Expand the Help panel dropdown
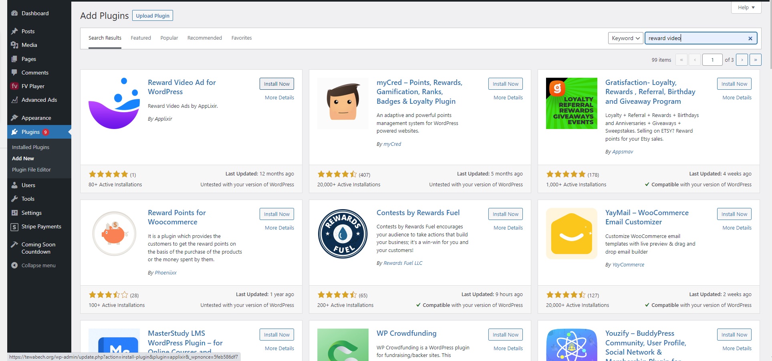The image size is (772, 361). (746, 7)
